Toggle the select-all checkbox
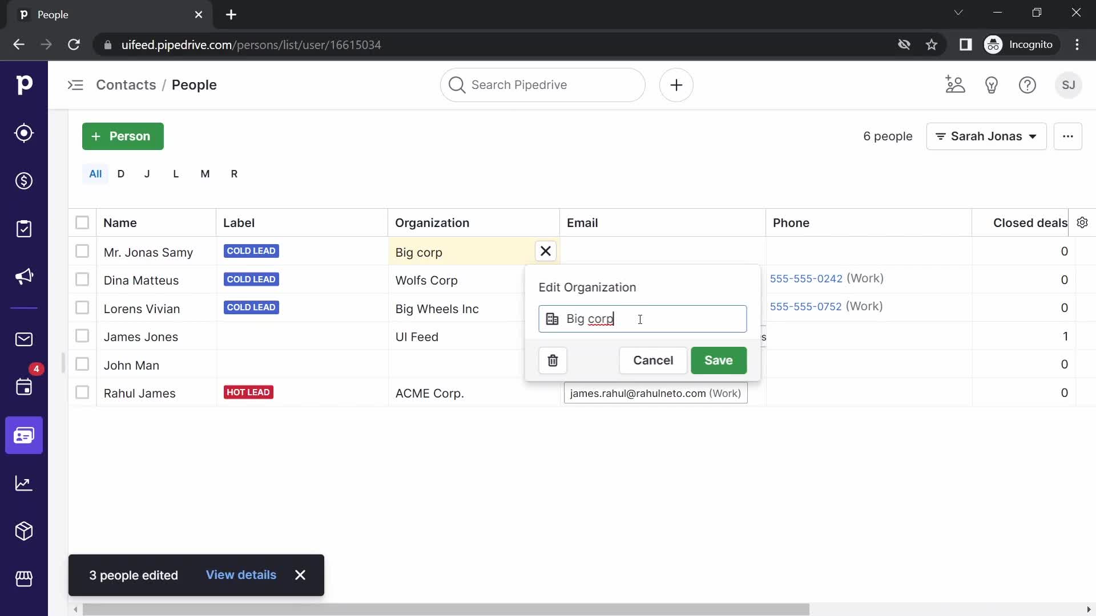Viewport: 1096px width, 616px height. (82, 222)
